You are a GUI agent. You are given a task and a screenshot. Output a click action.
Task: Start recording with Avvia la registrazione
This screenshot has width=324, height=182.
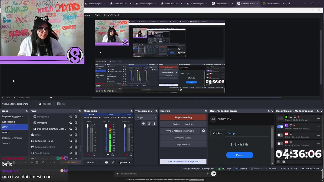pos(183,124)
